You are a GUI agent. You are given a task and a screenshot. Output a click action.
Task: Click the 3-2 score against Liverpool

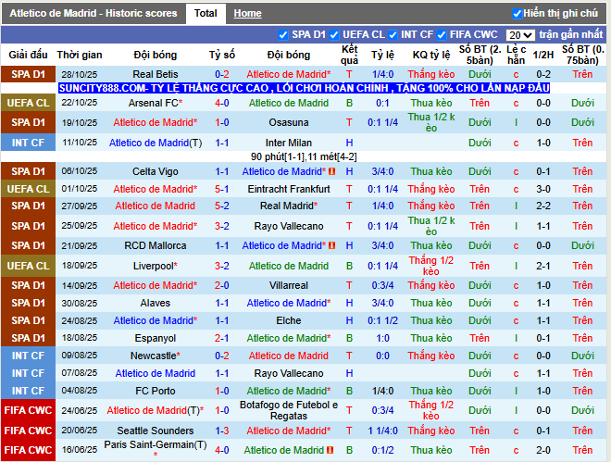tap(222, 266)
